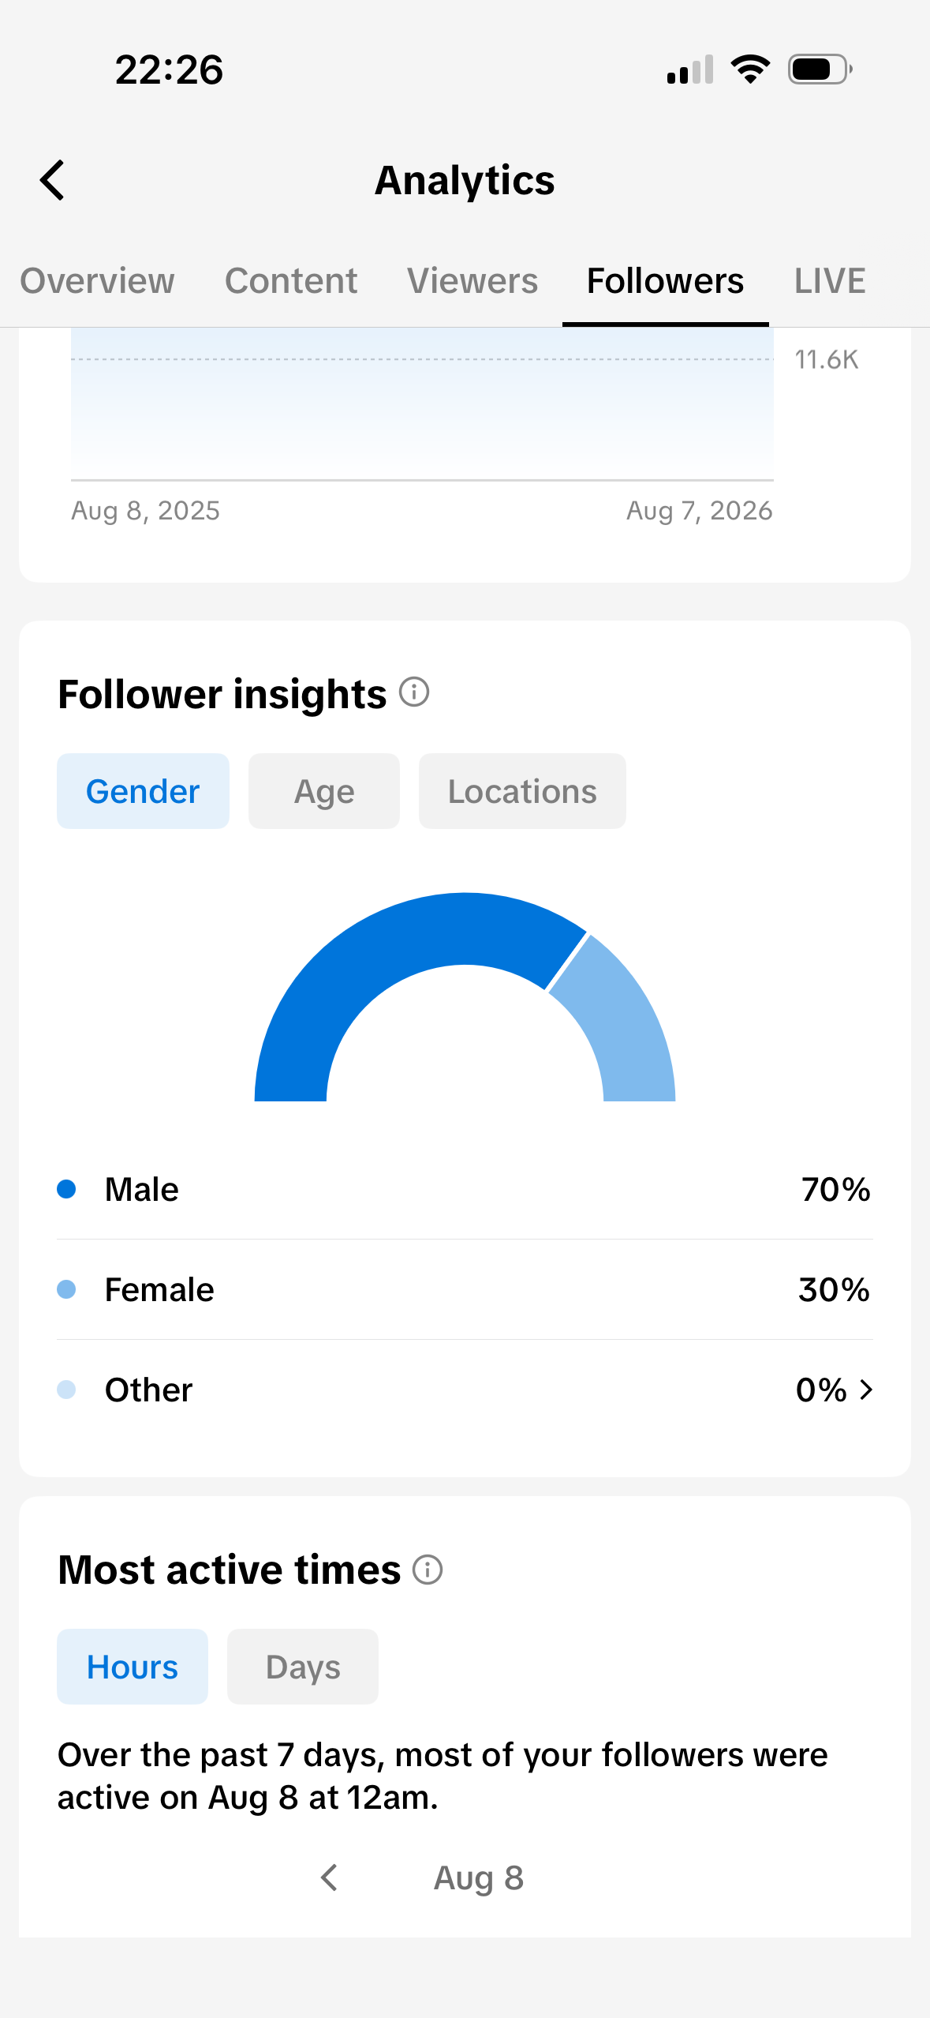The height and width of the screenshot is (2018, 930).
Task: Tap the cellular signal bars icon
Action: tap(690, 69)
